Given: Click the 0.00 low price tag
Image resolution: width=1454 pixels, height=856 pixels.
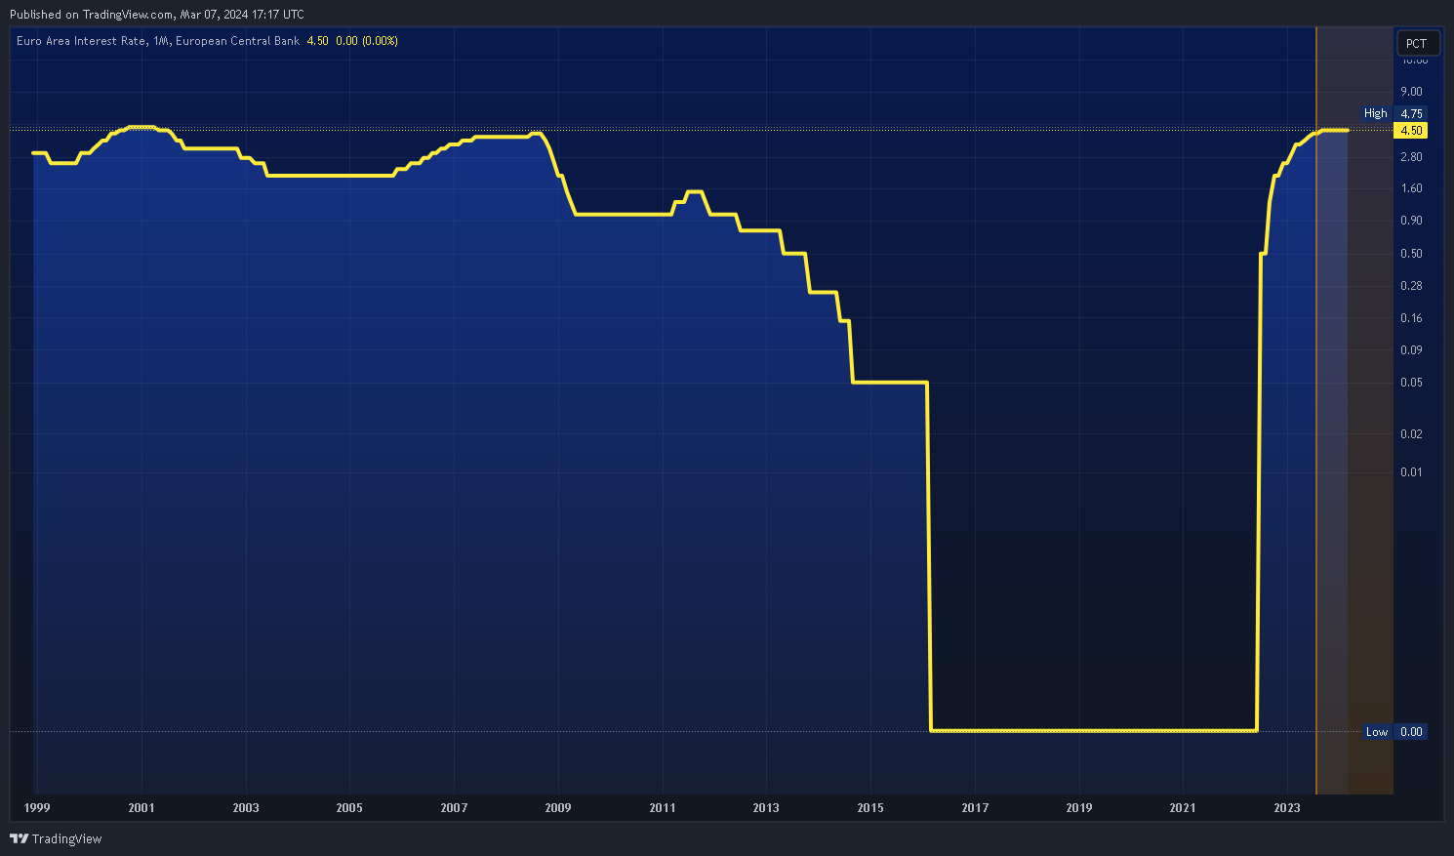Looking at the screenshot, I should [x=1411, y=731].
